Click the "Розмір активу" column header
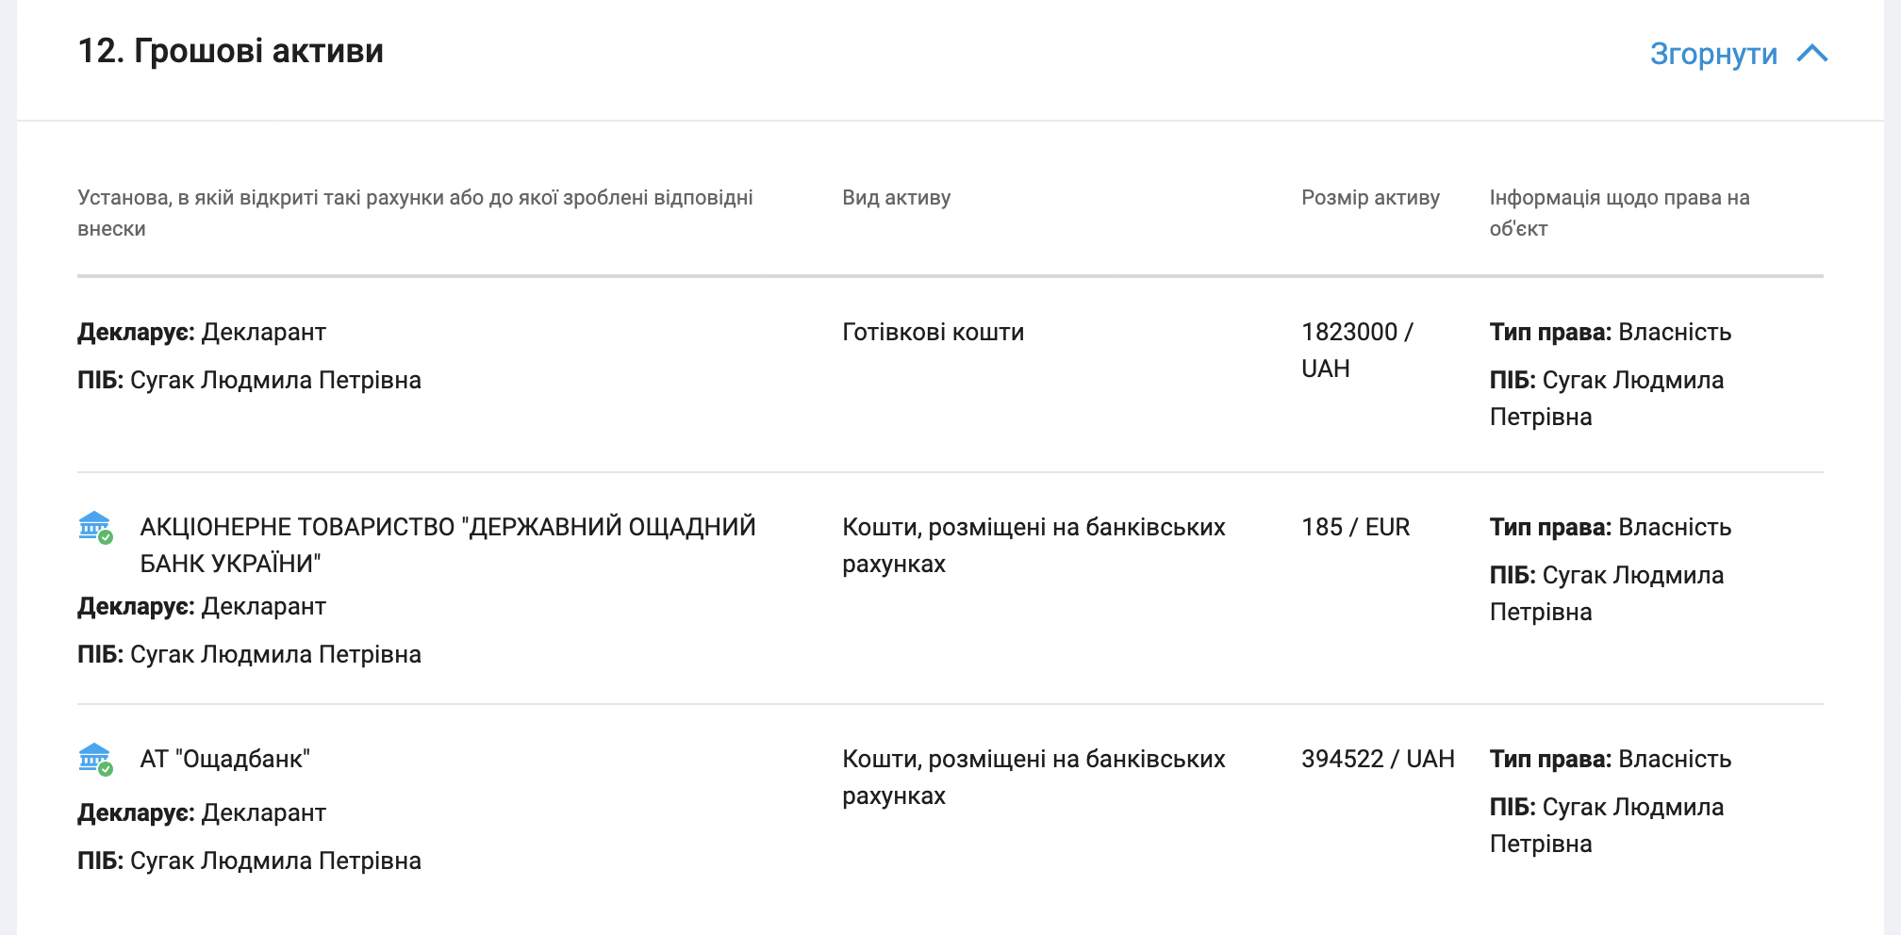The width and height of the screenshot is (1901, 935). tap(1370, 198)
